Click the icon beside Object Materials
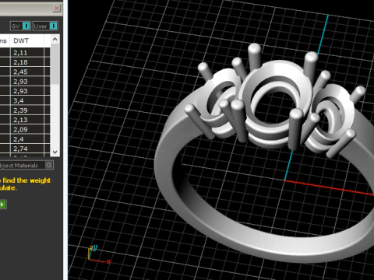This screenshot has width=374, height=280. click(49, 165)
